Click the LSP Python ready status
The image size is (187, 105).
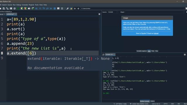(x=120, y=104)
